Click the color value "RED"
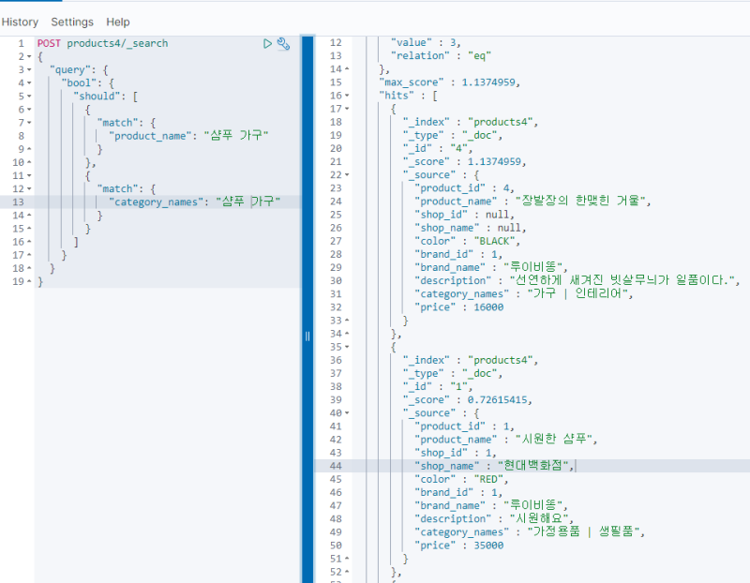The image size is (750, 583). point(488,479)
